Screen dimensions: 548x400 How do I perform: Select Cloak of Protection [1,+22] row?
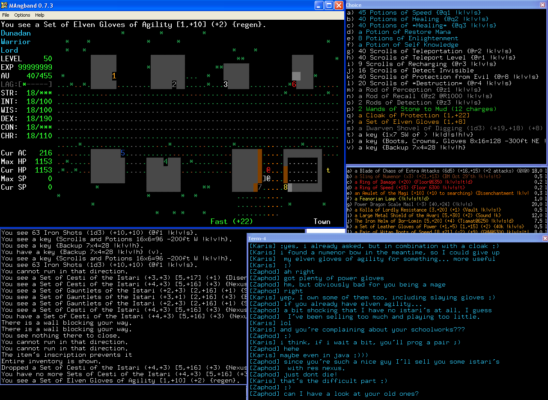pos(408,115)
